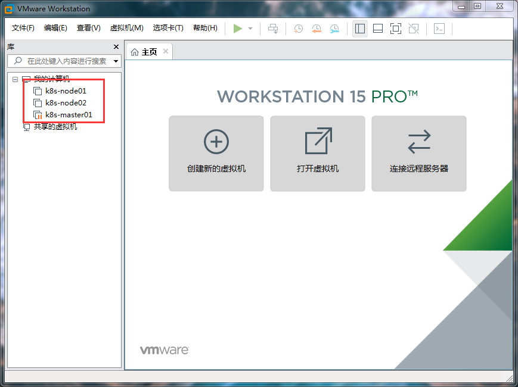Image resolution: width=518 pixels, height=387 pixels.
Task: Click the Revert to Snapshot icon
Action: coord(316,29)
